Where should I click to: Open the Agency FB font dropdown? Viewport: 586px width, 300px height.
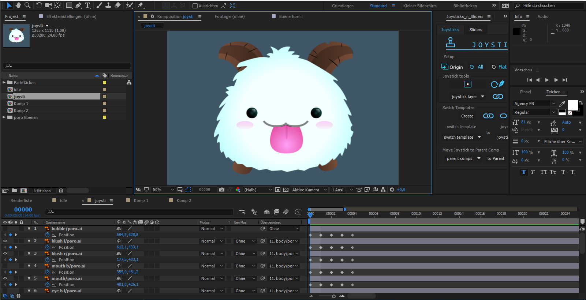click(x=534, y=104)
